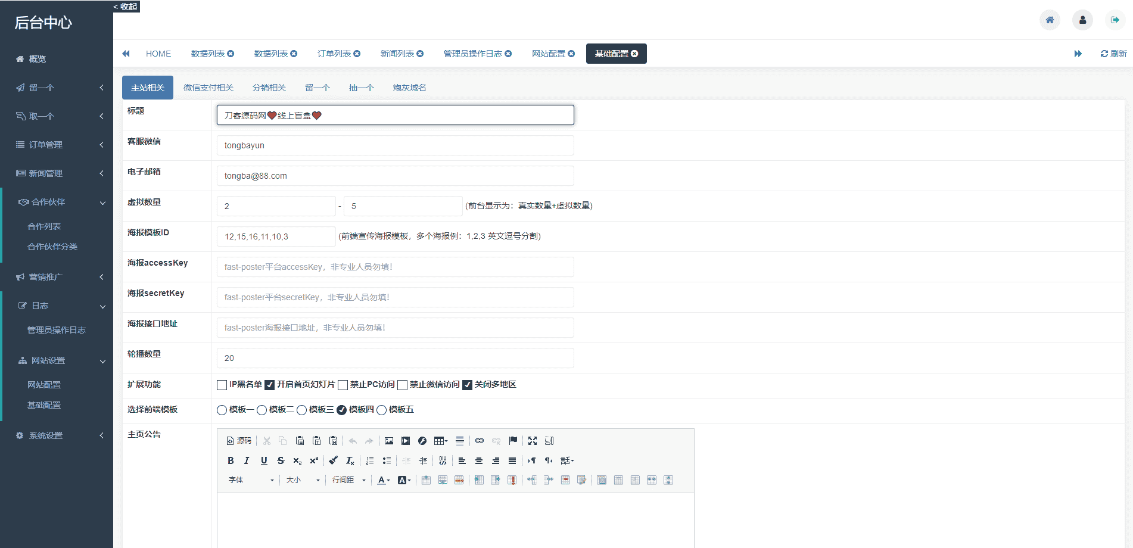1133x548 pixels.
Task: Enable the IP黑名单 checkbox
Action: click(x=222, y=385)
